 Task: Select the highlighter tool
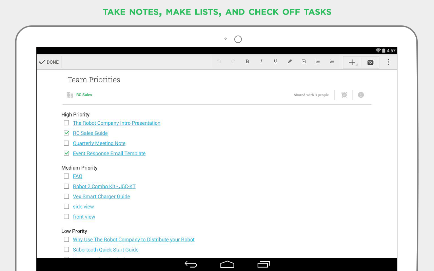290,62
